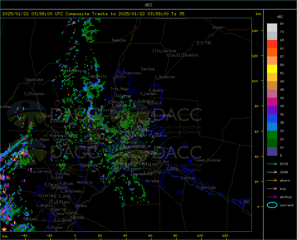Click the Carrizal place label
The width and height of the screenshot is (297, 240).
pos(108,178)
